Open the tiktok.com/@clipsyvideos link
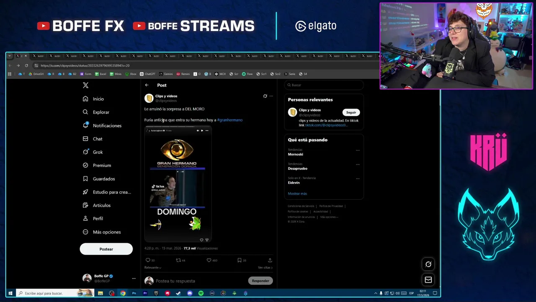Image resolution: width=536 pixels, height=302 pixels. point(326,125)
